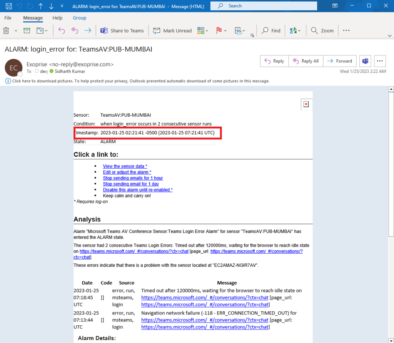Open the Move to folder icon
Viewport: 394px width, 343px height.
pos(40,31)
